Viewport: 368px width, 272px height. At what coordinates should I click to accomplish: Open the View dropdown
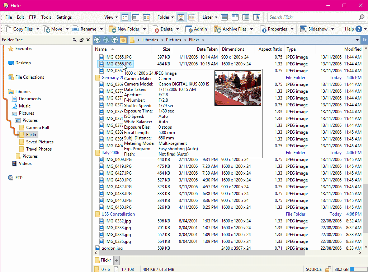click(110, 17)
